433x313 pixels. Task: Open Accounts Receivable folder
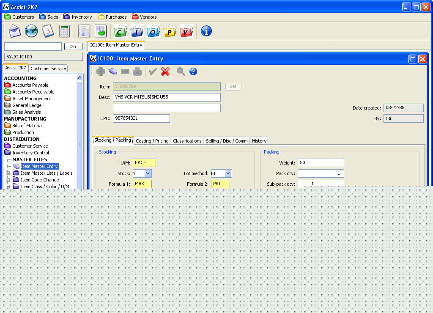coord(30,92)
